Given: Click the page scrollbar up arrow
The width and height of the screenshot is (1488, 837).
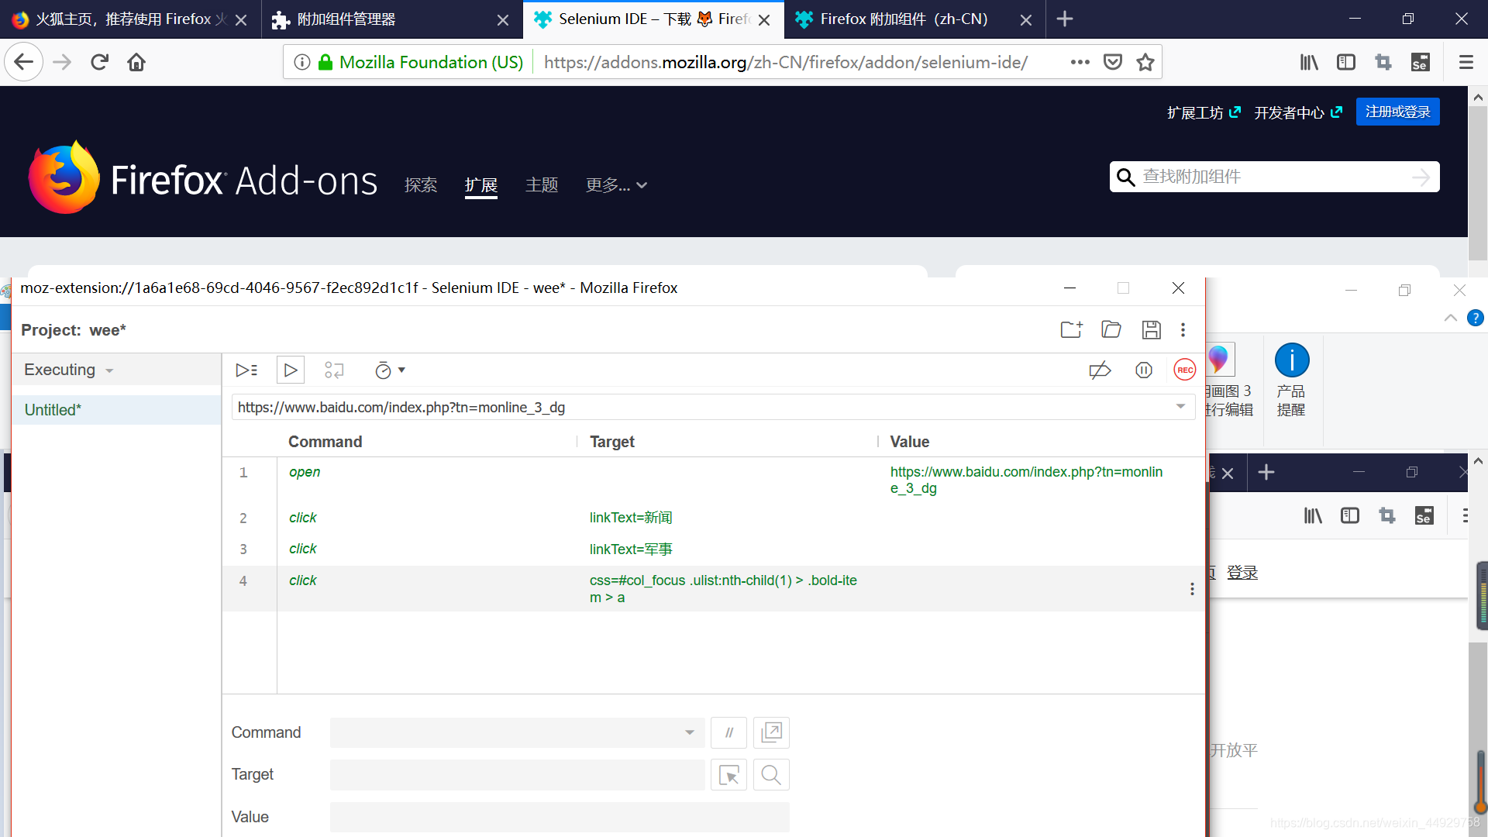Looking at the screenshot, I should (x=1478, y=98).
